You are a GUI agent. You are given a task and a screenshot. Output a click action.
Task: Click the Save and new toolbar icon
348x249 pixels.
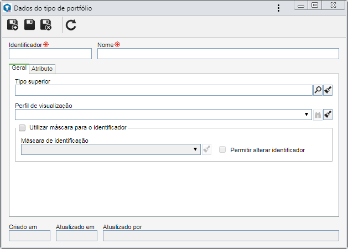(x=12, y=25)
